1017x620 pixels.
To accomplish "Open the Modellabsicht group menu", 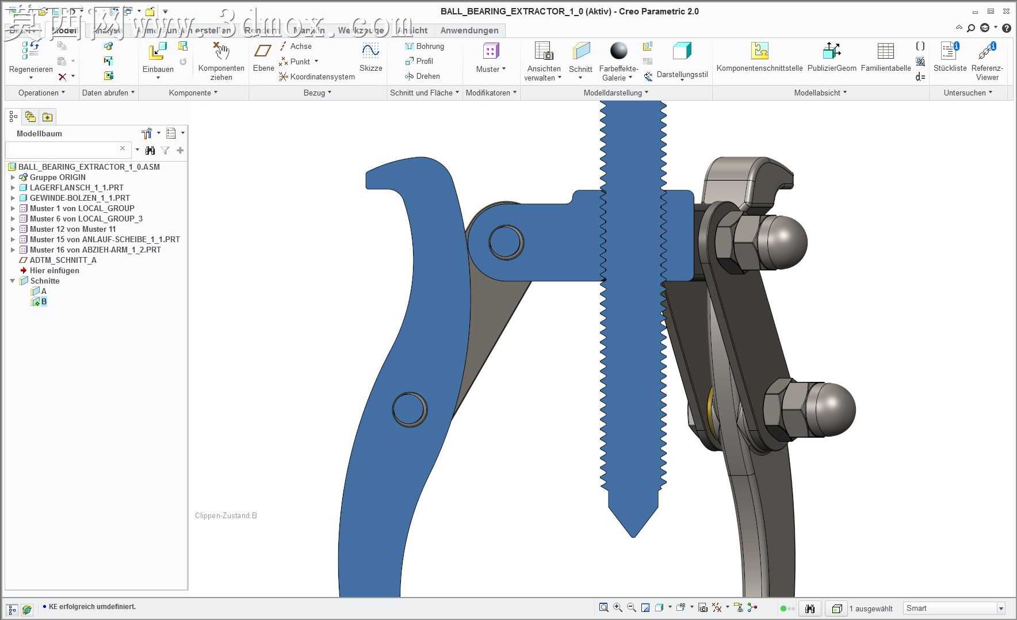I will 820,93.
